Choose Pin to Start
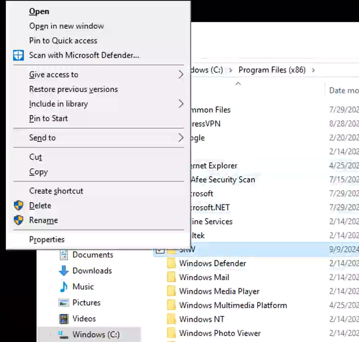The image size is (359, 342). coord(49,118)
